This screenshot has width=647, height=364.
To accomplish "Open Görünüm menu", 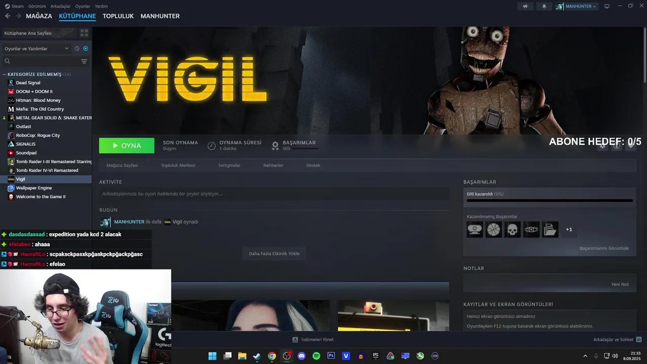I will 37,6.
